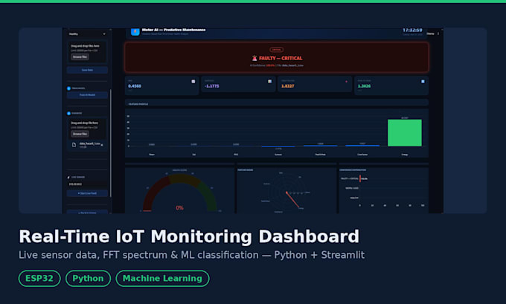
Task: Click the -1.1775 metric value
Action: coord(212,86)
